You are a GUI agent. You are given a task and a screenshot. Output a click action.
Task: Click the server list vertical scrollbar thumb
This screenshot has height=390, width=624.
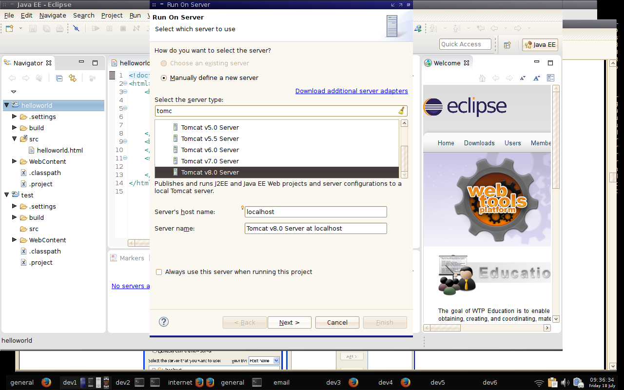coord(404,158)
